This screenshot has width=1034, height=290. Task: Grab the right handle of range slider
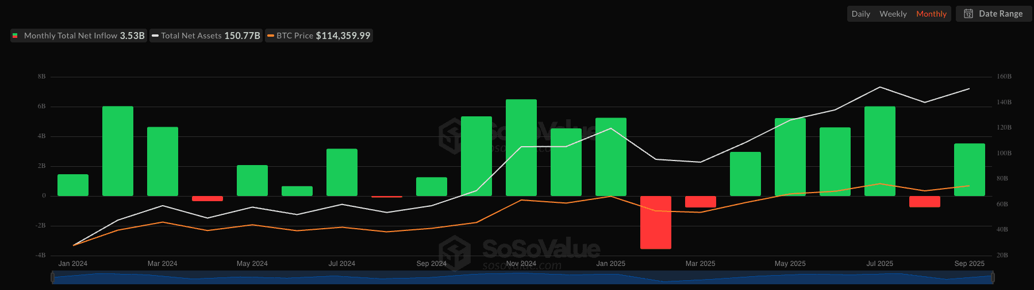[992, 277]
